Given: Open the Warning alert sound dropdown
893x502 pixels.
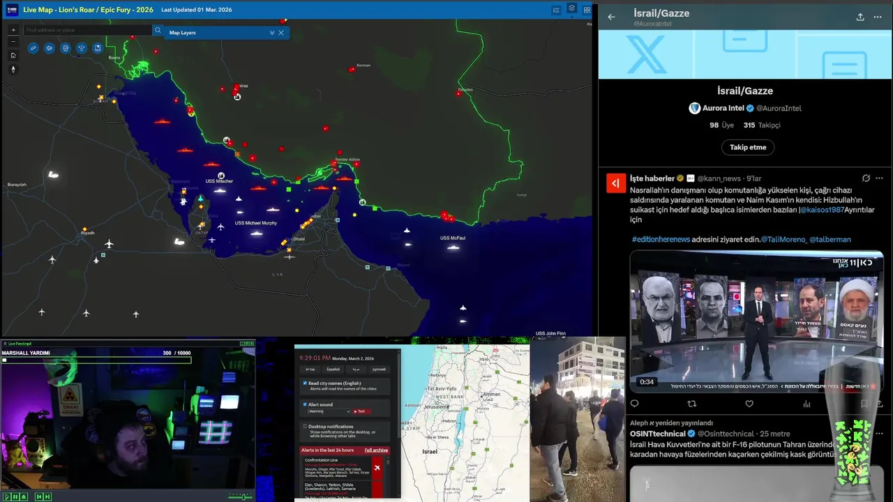Looking at the screenshot, I should (x=329, y=411).
